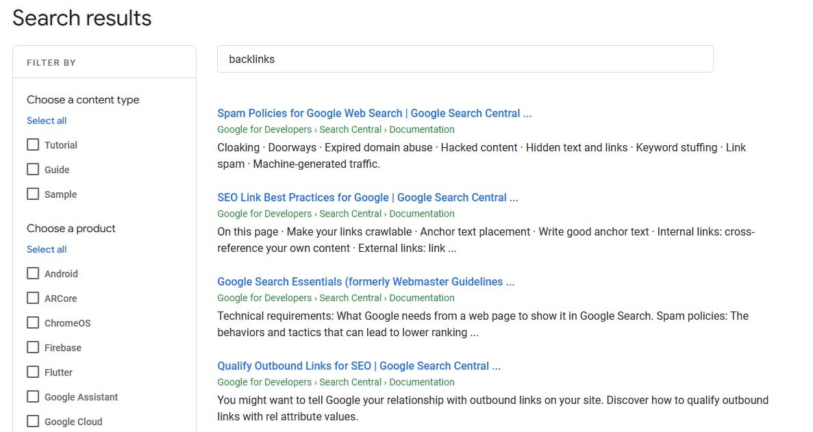Click the Google for Developers breadcrumb link
This screenshot has width=813, height=432.
tap(264, 129)
